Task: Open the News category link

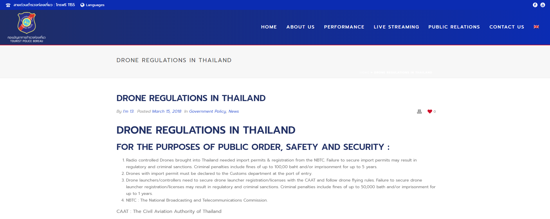Action: click(234, 112)
